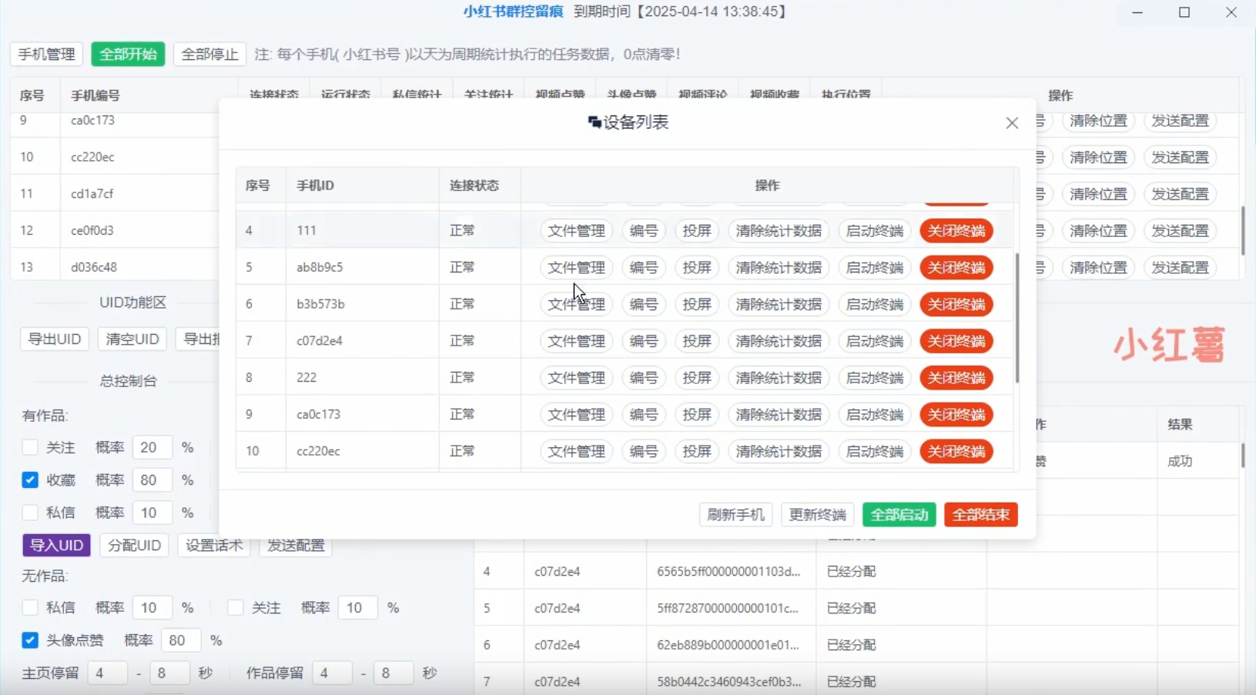Close the 设备列表 dialog

click(x=1012, y=123)
